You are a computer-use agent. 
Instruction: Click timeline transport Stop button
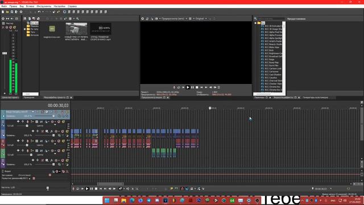click(96, 188)
